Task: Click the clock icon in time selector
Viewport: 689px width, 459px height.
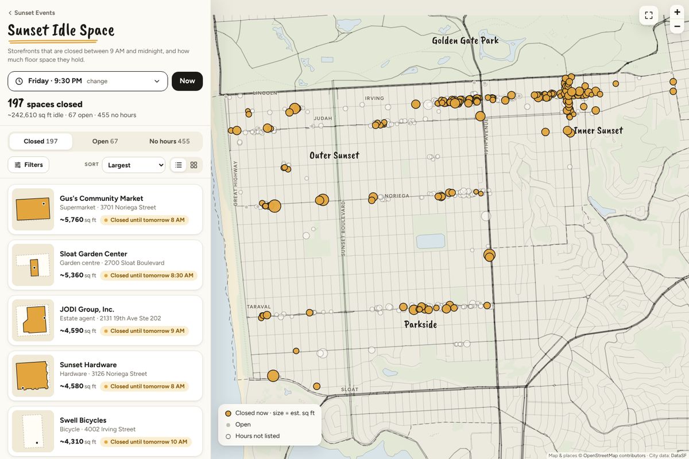Action: [19, 81]
